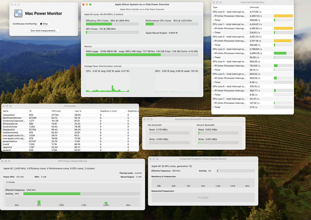
Task: Click the 972 MHz E-Cluster residency bar
Action: (x=39, y=202)
